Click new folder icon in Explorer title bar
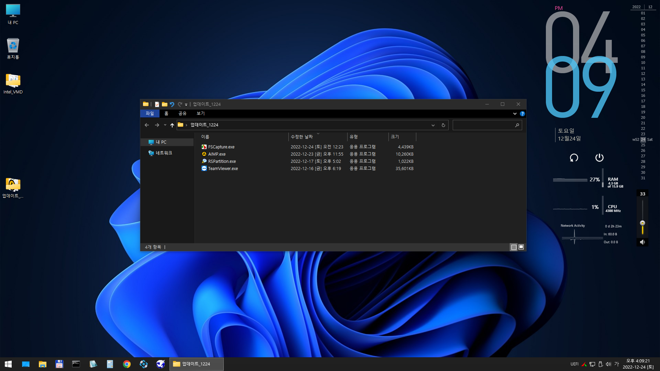Image resolution: width=660 pixels, height=371 pixels. [165, 104]
